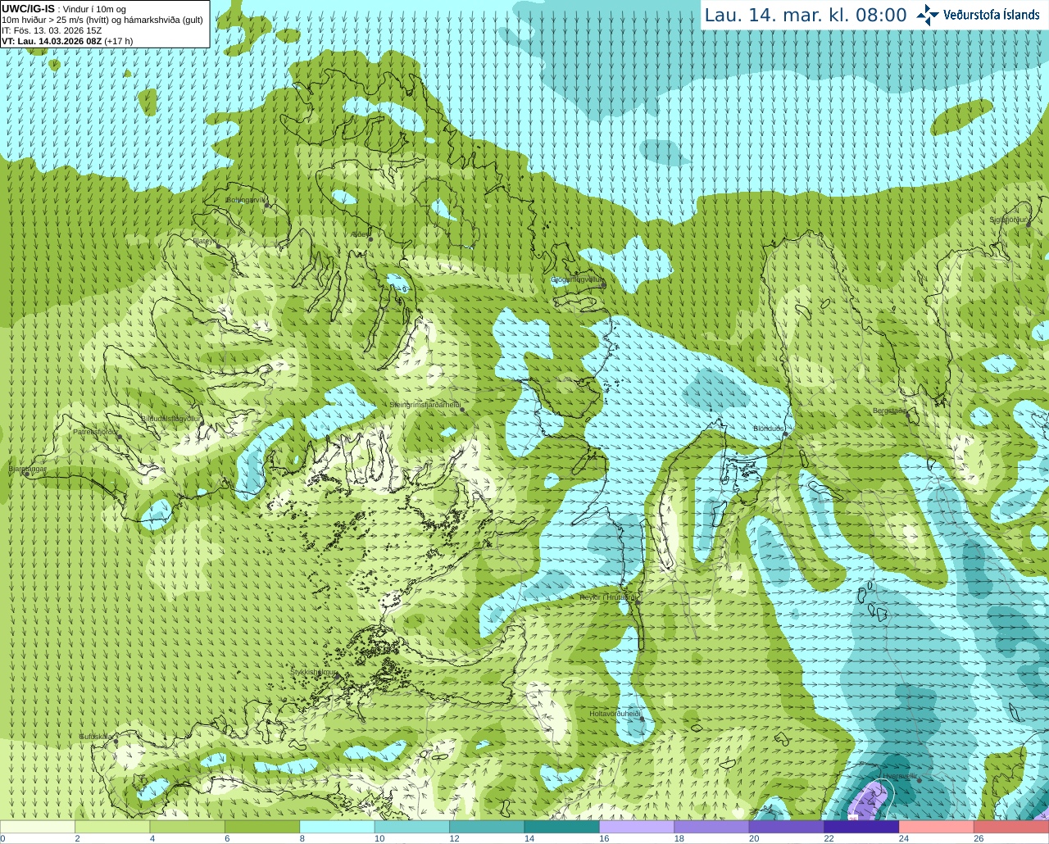Click the 4–6 m/s green legend swatch
The image size is (1049, 844).
tap(188, 827)
